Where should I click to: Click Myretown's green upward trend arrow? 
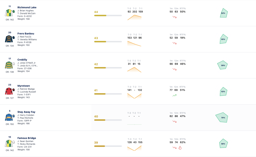tap(174, 95)
